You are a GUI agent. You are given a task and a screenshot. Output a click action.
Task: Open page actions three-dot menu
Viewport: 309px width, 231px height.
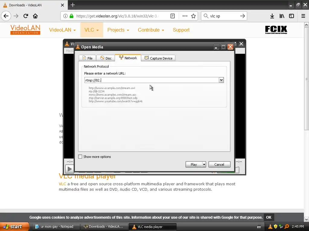185,16
